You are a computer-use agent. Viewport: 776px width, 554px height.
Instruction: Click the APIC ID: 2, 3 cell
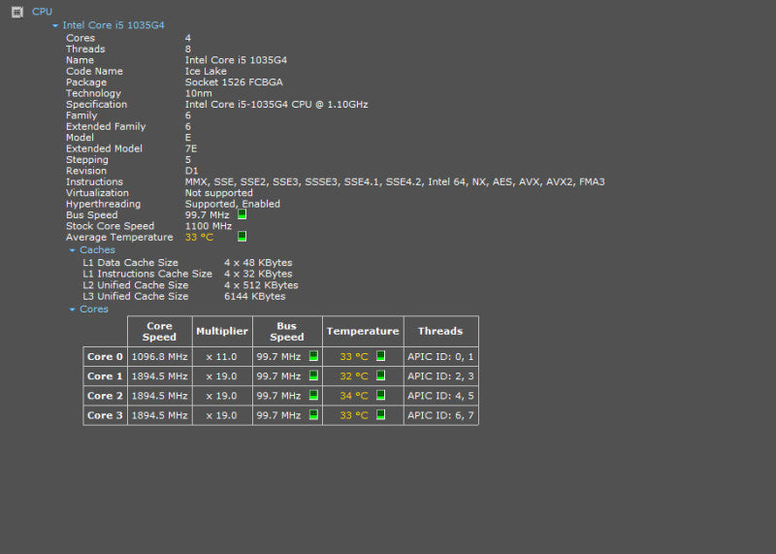(x=440, y=376)
